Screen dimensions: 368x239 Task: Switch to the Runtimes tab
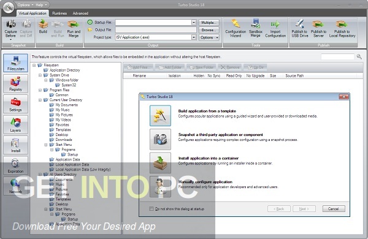59,13
